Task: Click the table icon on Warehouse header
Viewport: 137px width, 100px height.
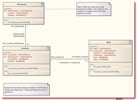Action: [x=42, y=4]
